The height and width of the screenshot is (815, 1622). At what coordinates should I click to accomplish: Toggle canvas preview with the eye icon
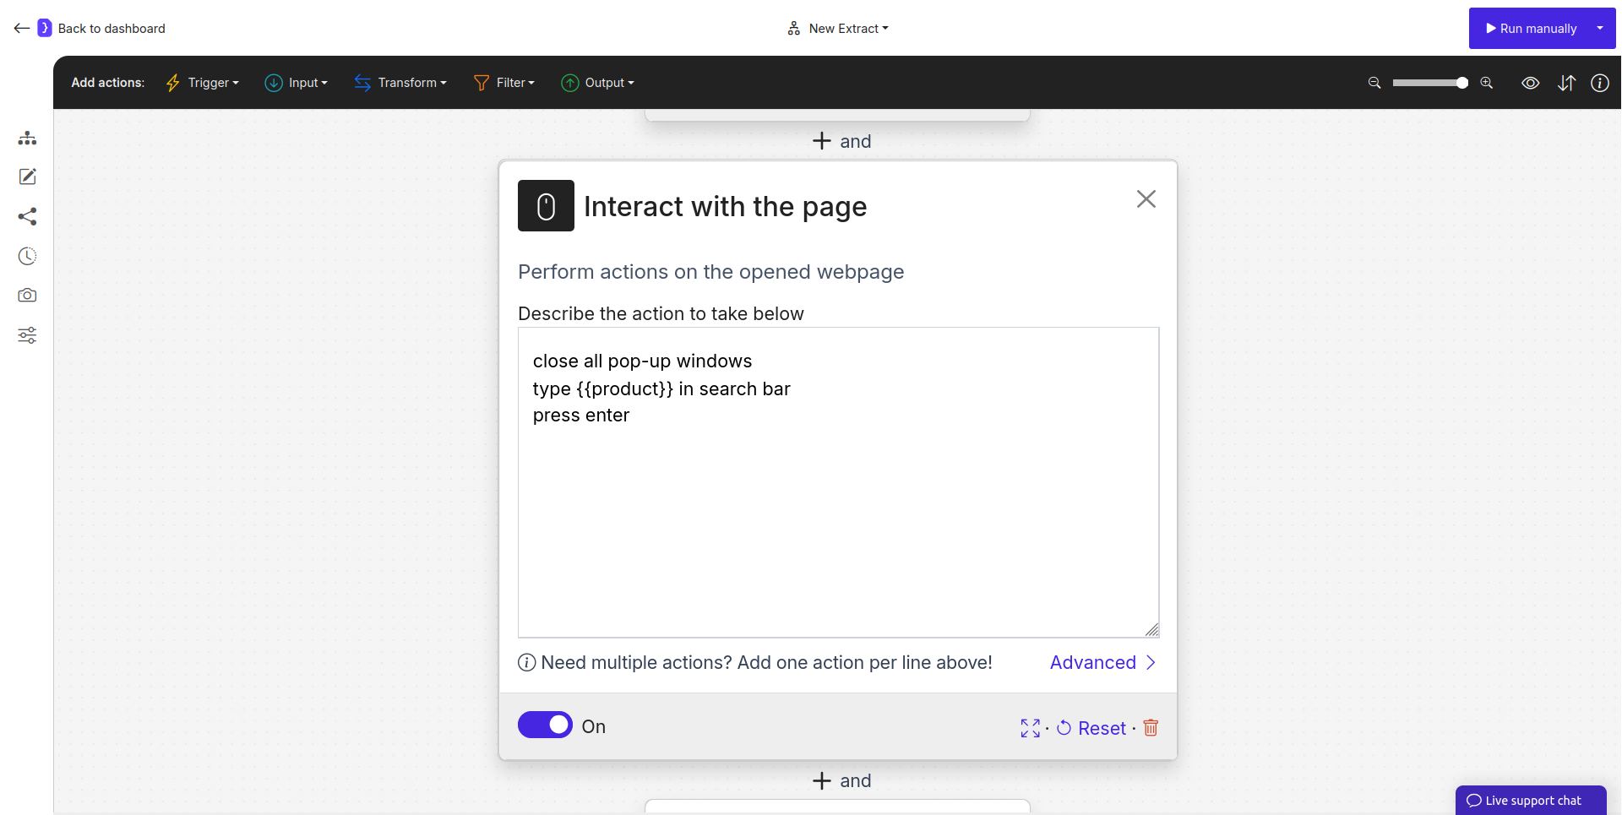point(1531,83)
